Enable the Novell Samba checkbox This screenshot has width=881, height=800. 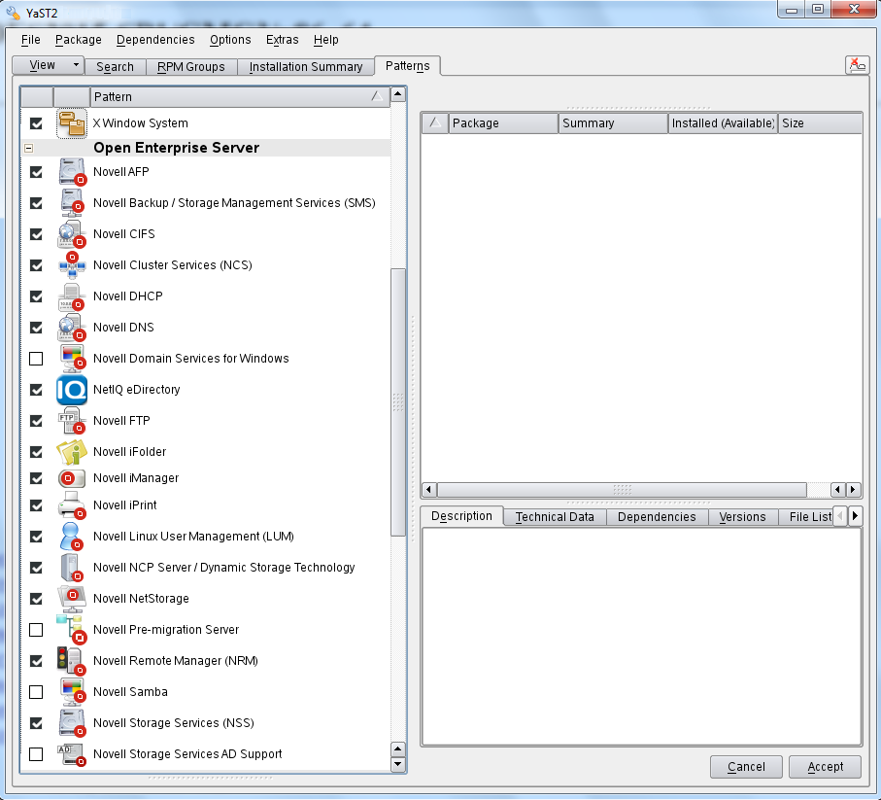coord(36,692)
